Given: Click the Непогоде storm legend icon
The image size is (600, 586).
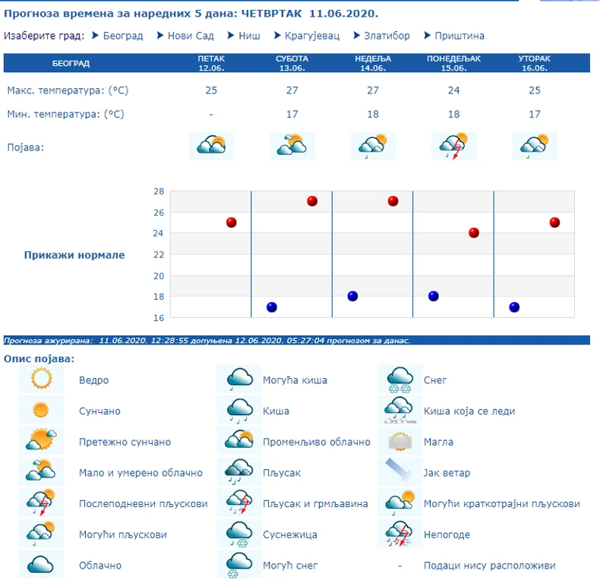Looking at the screenshot, I should click(399, 534).
